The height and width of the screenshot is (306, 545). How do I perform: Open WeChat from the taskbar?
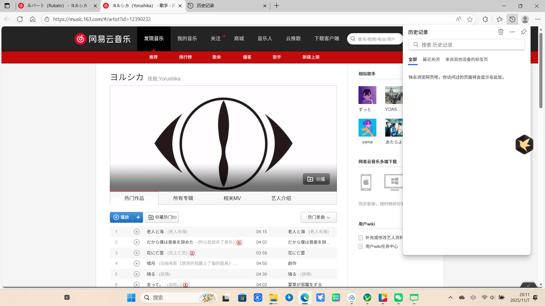[x=399, y=297]
